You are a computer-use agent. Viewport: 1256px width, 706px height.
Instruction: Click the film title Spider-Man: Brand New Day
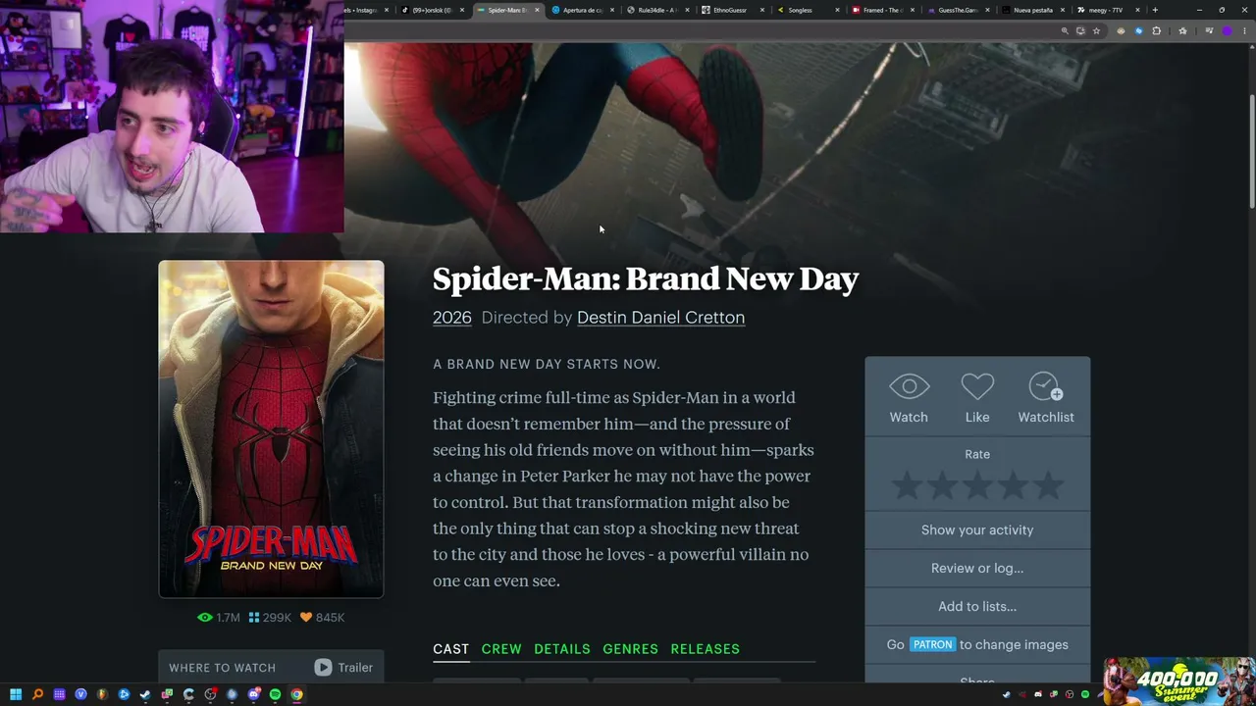646,279
